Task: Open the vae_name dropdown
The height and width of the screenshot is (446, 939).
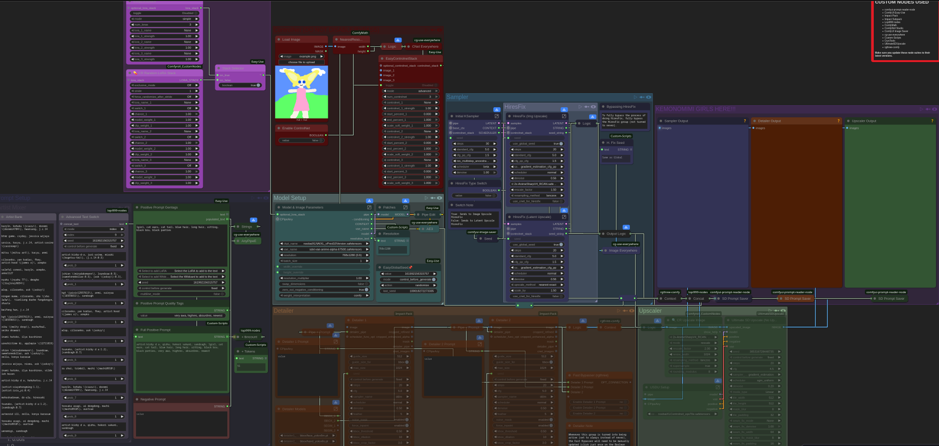Action: pyautogui.click(x=324, y=249)
